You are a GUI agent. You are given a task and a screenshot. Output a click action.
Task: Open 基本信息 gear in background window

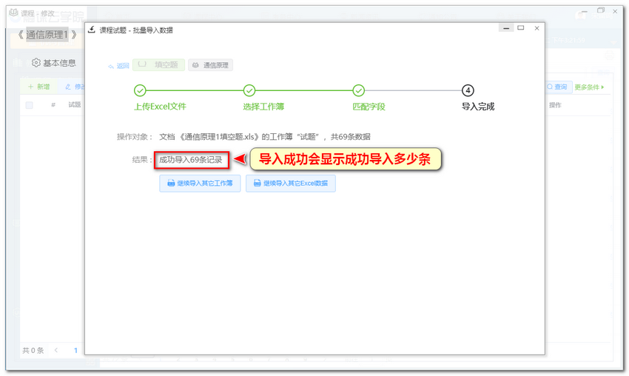(x=36, y=63)
